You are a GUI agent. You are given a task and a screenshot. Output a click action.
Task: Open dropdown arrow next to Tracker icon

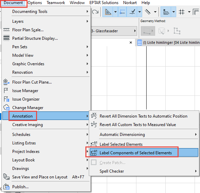click(x=173, y=12)
